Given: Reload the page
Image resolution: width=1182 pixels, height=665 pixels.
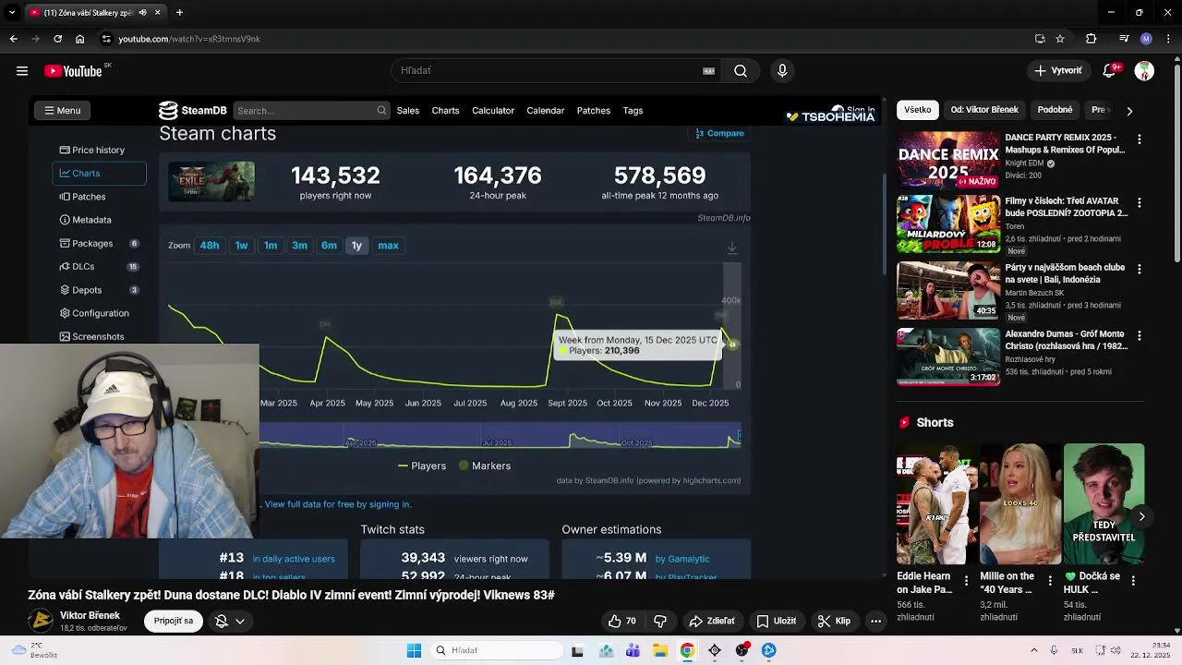Looking at the screenshot, I should click(57, 39).
